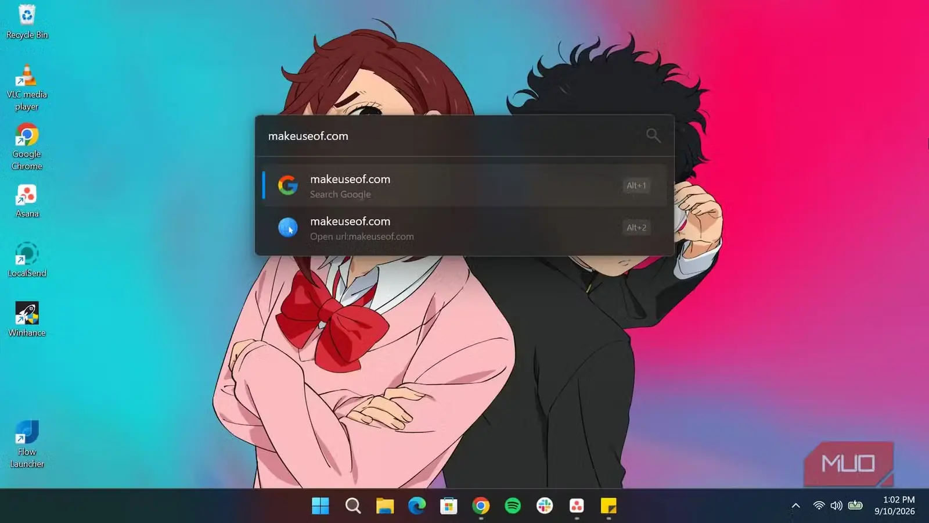Select the LocalSend desktop shortcut
The image size is (929, 523).
27,260
